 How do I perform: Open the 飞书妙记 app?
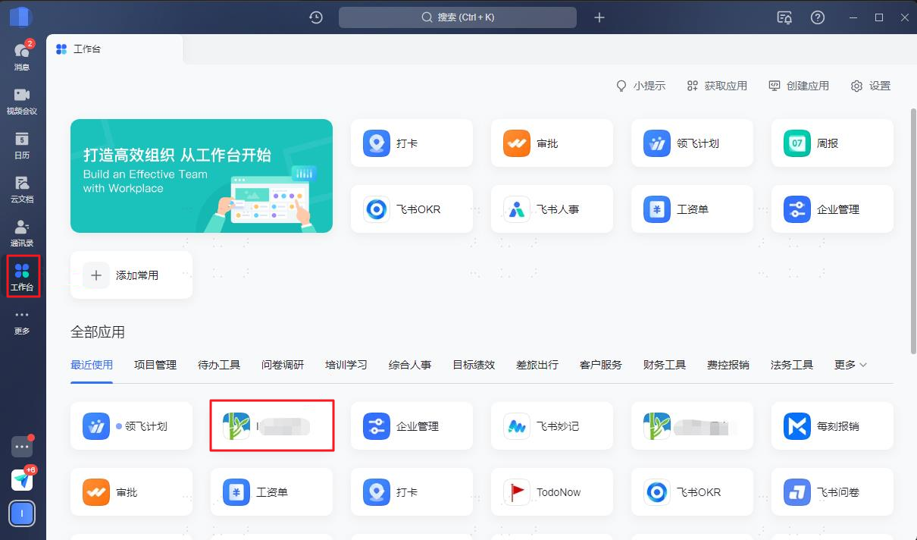coord(552,426)
